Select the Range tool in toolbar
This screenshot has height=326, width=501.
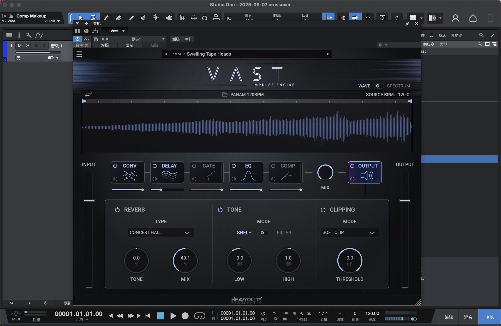(x=93, y=18)
